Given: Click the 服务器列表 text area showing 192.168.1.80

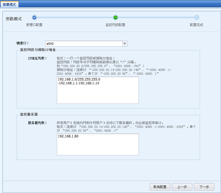Looking at the screenshot, I should (98, 144).
